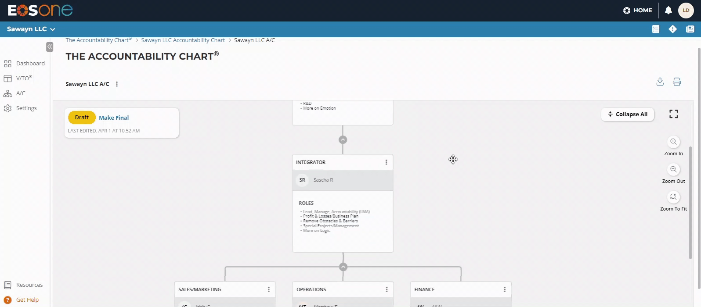Click the OPERATIONS seat title
This screenshot has height=307, width=701.
coord(311,289)
